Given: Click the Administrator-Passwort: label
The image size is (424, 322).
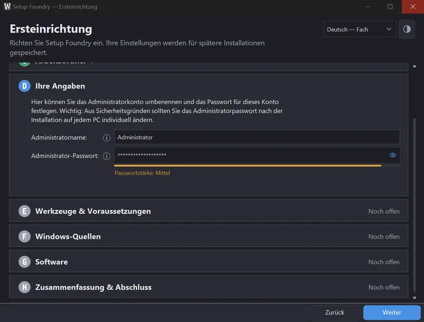Looking at the screenshot, I should [x=65, y=156].
